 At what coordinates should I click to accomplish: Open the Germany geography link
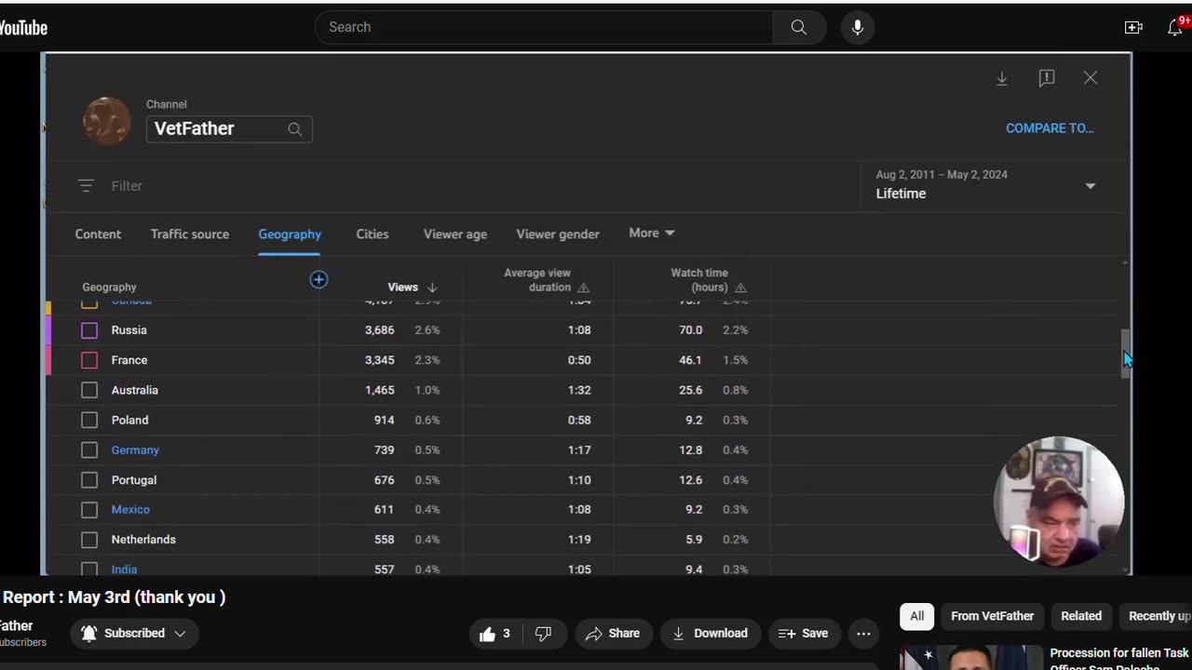pos(135,450)
